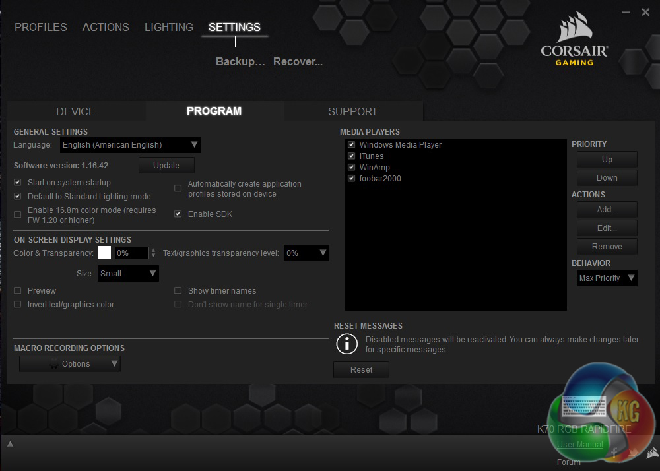Enable Invert text/graphics color
This screenshot has height=471, width=660.
[x=17, y=305]
